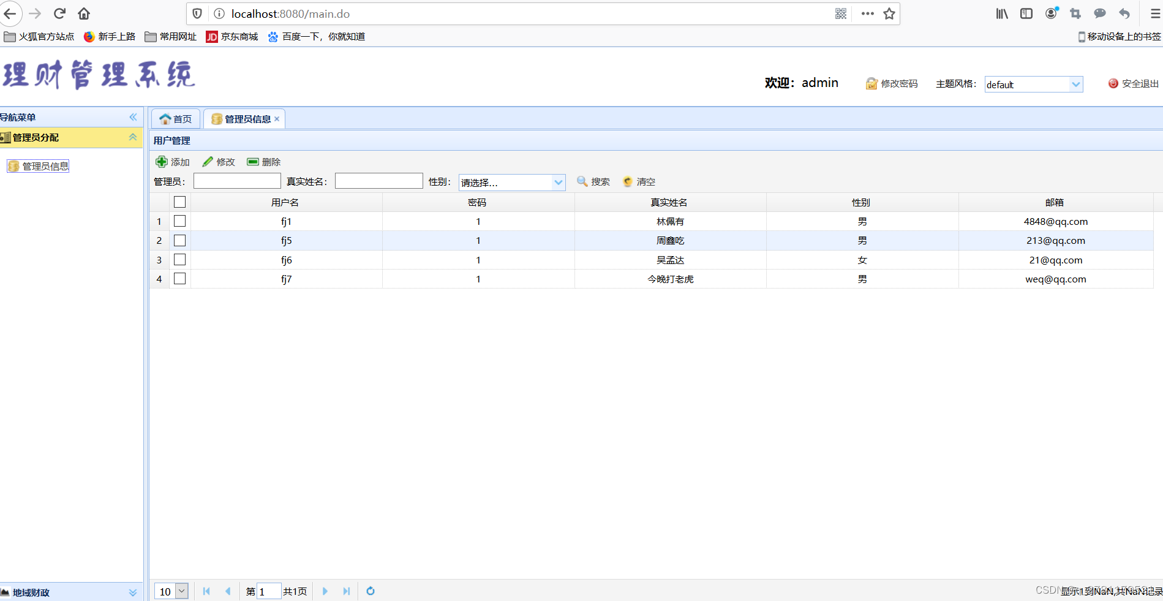Click the screenshot crop toolbar icon
The image size is (1163, 601).
click(1075, 13)
